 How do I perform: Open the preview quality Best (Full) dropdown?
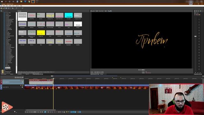[x=102, y=11]
